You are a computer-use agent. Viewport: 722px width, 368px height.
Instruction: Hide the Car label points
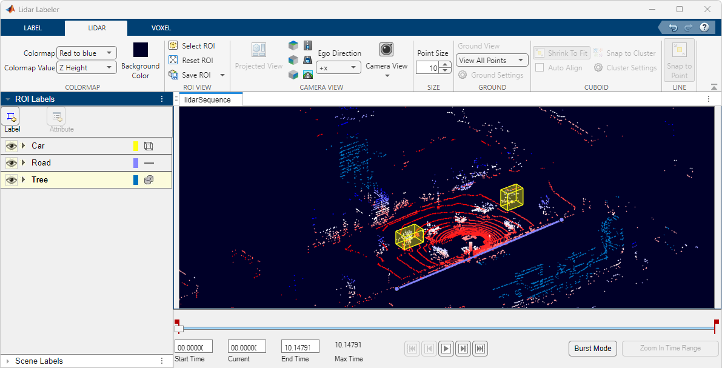[11, 146]
